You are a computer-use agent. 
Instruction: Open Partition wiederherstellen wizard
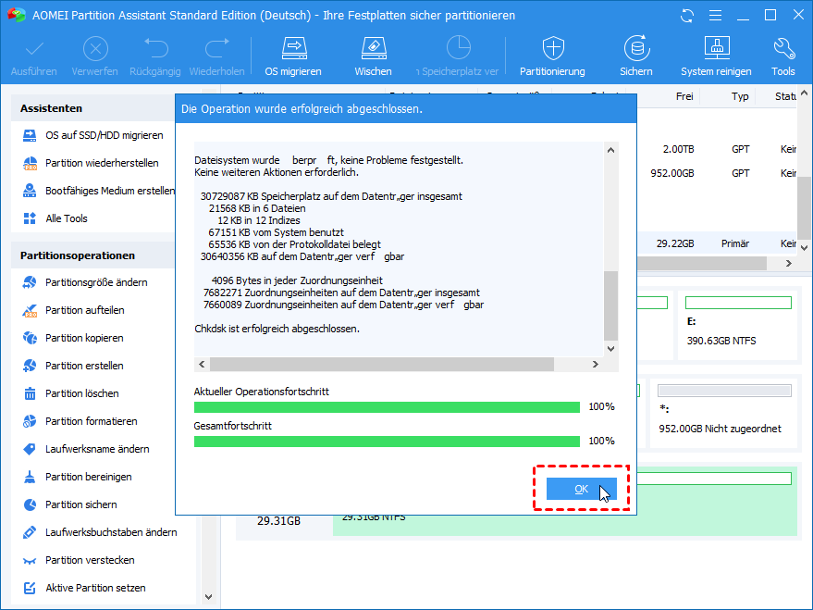(92, 163)
